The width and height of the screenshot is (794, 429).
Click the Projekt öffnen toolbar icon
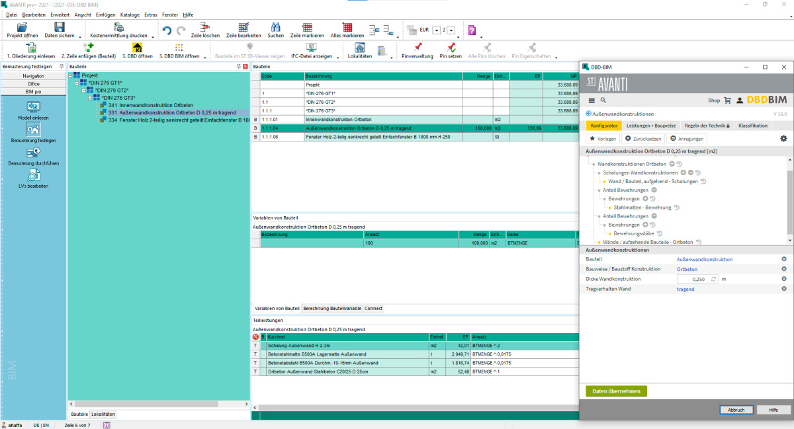coord(22,27)
